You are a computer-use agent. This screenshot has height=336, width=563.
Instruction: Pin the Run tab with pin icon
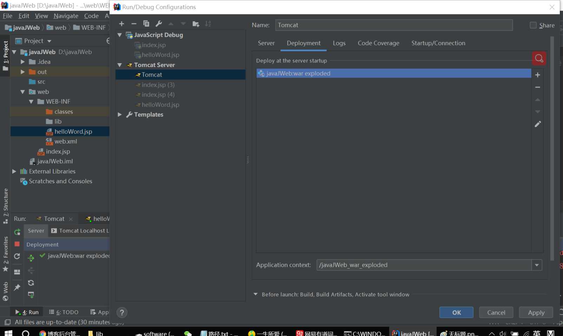17,288
